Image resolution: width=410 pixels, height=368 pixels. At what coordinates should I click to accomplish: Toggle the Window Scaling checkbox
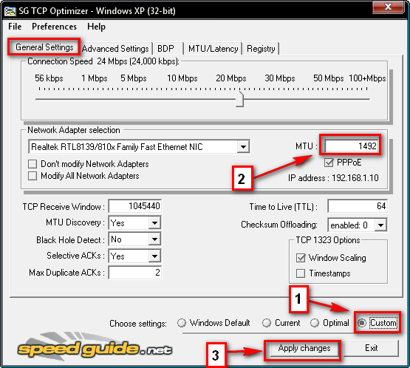click(x=301, y=258)
